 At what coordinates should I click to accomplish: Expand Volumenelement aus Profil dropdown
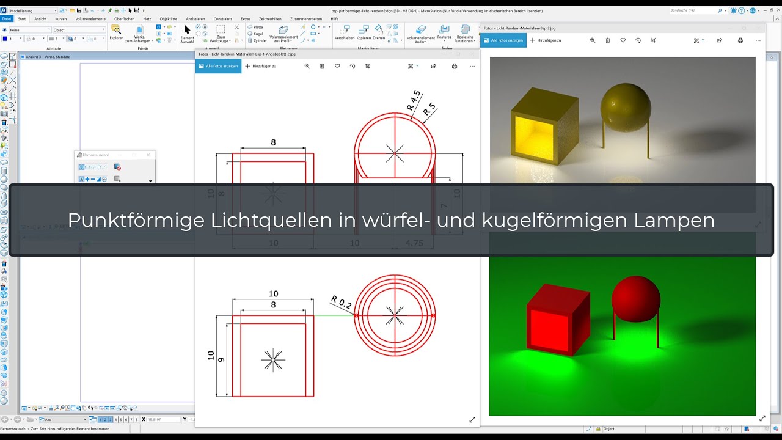(283, 35)
